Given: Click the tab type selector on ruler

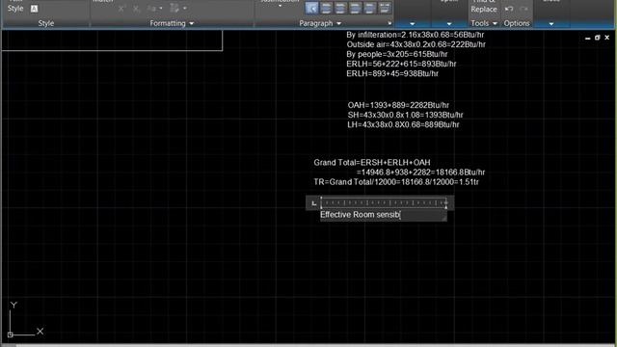Looking at the screenshot, I should (x=313, y=203).
